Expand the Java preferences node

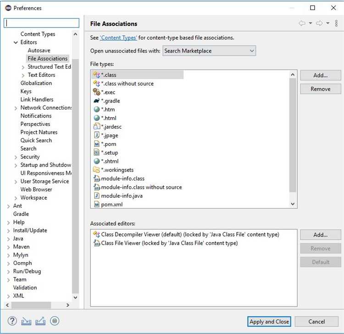click(x=8, y=239)
